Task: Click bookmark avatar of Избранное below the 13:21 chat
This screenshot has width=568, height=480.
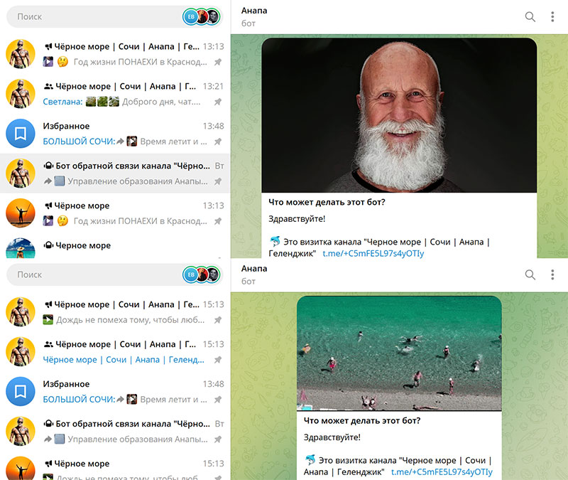Action: click(x=21, y=134)
